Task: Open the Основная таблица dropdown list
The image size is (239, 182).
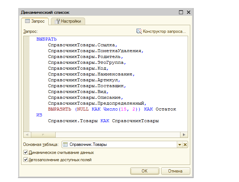Action: 179,144
